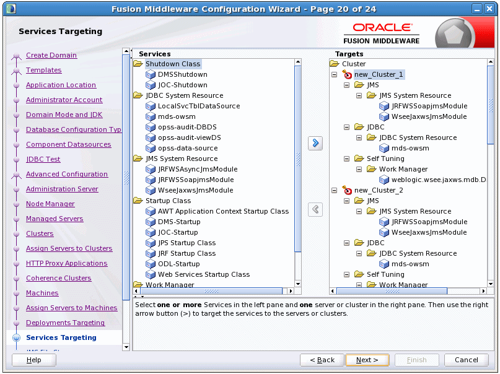
Task: Select JRFWSSoapjmsModule in the Services list
Action: click(196, 180)
